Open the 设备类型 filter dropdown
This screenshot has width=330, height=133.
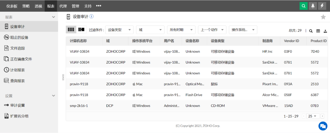click(119, 30)
